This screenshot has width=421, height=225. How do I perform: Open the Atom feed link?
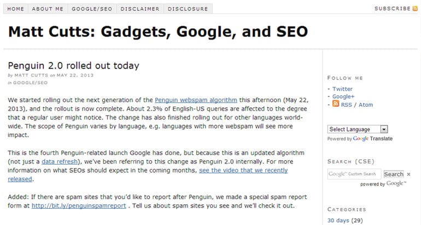click(366, 105)
